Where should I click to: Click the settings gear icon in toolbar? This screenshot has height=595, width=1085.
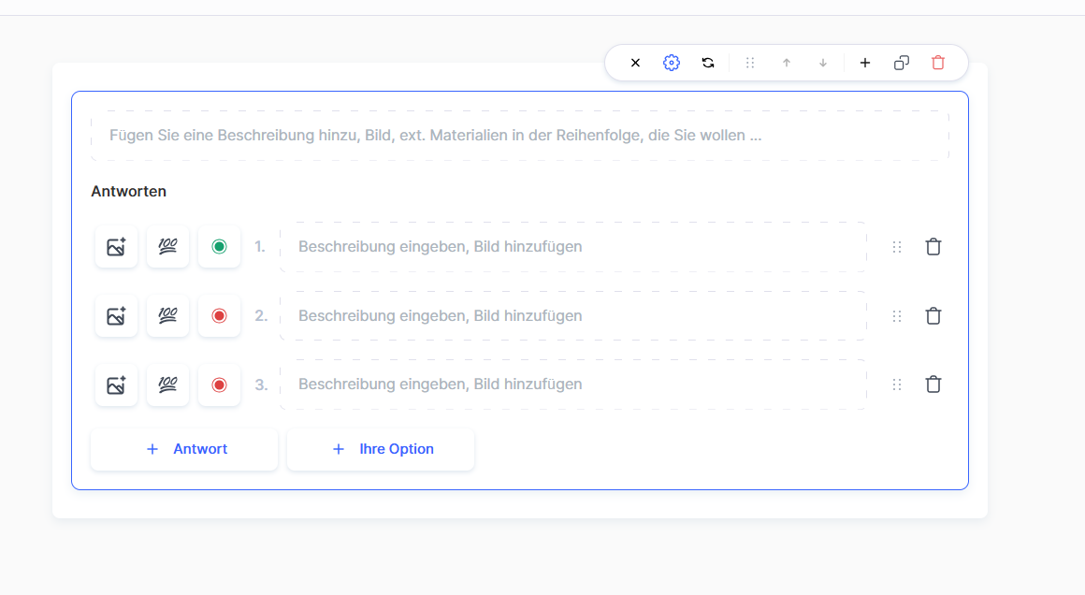tap(671, 63)
